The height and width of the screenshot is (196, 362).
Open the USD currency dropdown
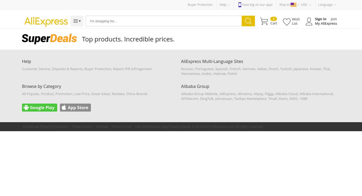(306, 5)
